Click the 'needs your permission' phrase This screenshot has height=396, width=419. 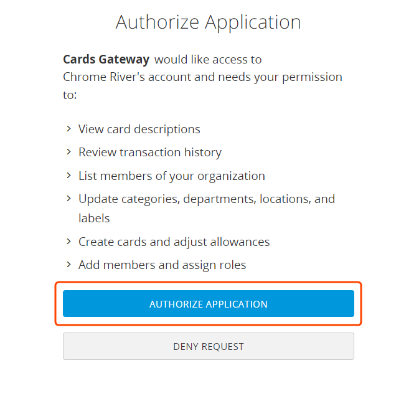tap(284, 78)
